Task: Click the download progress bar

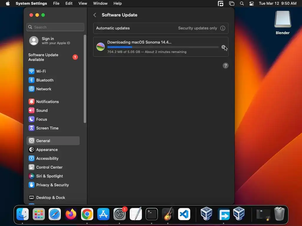Action: (163, 47)
